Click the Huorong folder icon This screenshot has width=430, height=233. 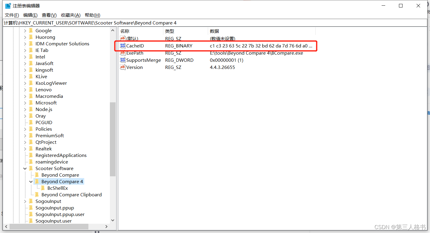(x=31, y=37)
